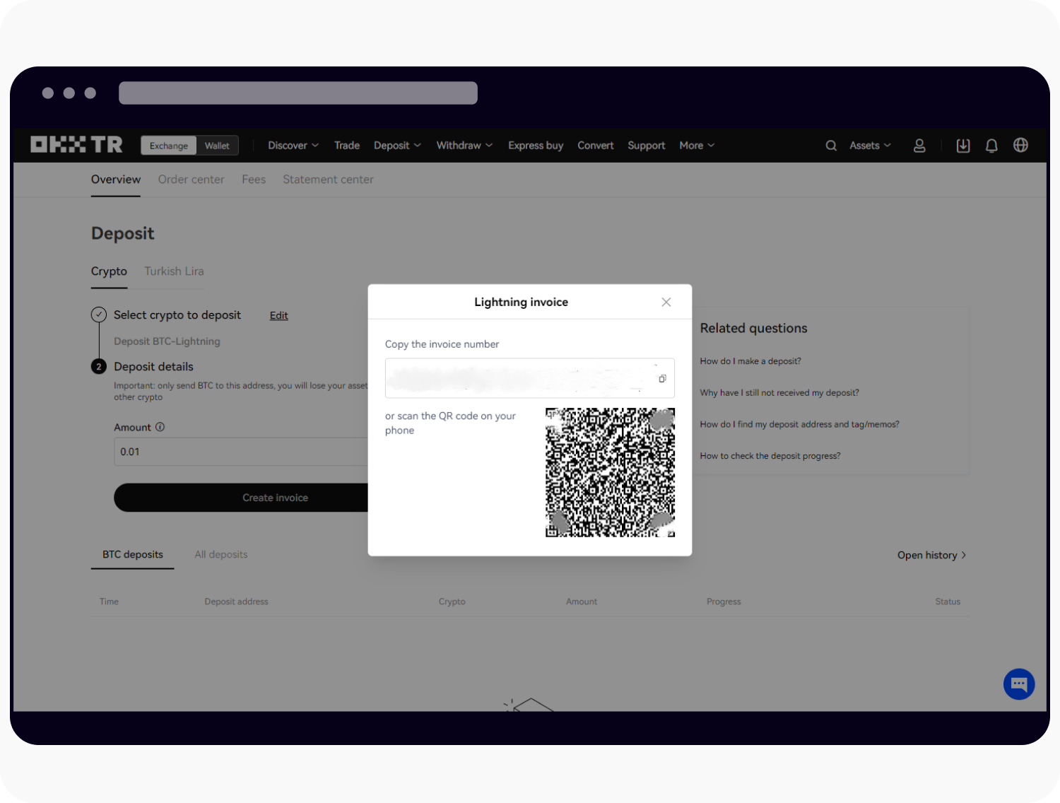The height and width of the screenshot is (803, 1060).
Task: Open the account profile icon
Action: pos(919,145)
